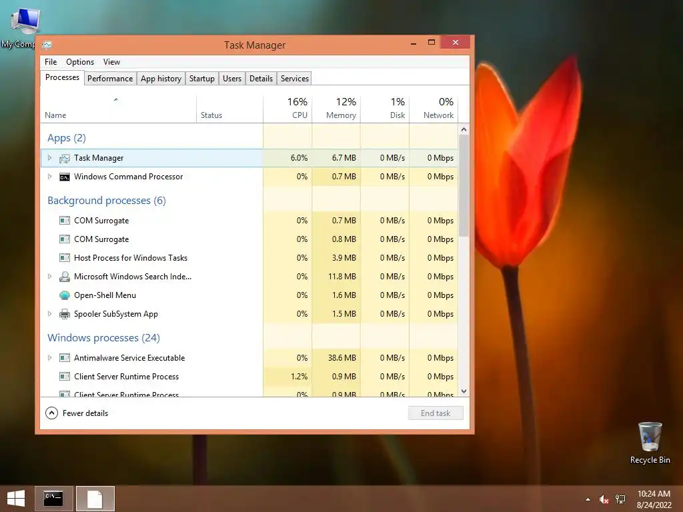Switch to the Performance tab
The height and width of the screenshot is (512, 683).
click(110, 79)
